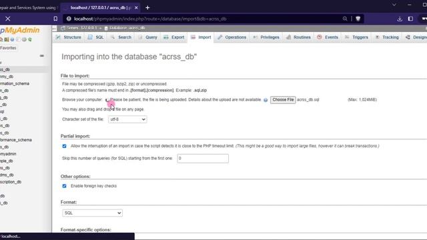Toggle Enable foreign key checks checkbox

tap(64, 186)
